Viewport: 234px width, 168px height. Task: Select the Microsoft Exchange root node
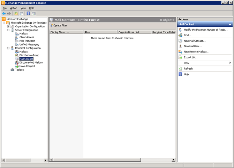pyautogui.click(x=17, y=19)
